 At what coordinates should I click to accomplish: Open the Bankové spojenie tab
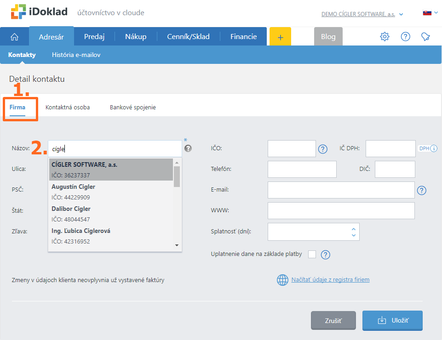pyautogui.click(x=132, y=108)
